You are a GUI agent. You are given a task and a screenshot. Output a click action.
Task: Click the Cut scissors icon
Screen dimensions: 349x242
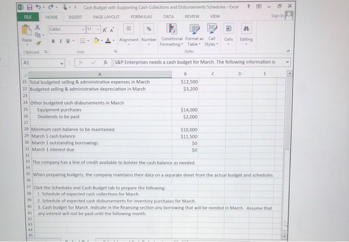tap(37, 27)
